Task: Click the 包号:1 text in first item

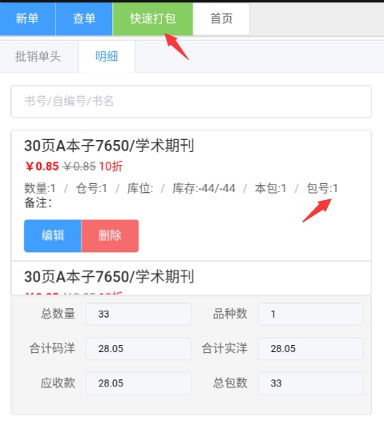Action: pos(322,188)
